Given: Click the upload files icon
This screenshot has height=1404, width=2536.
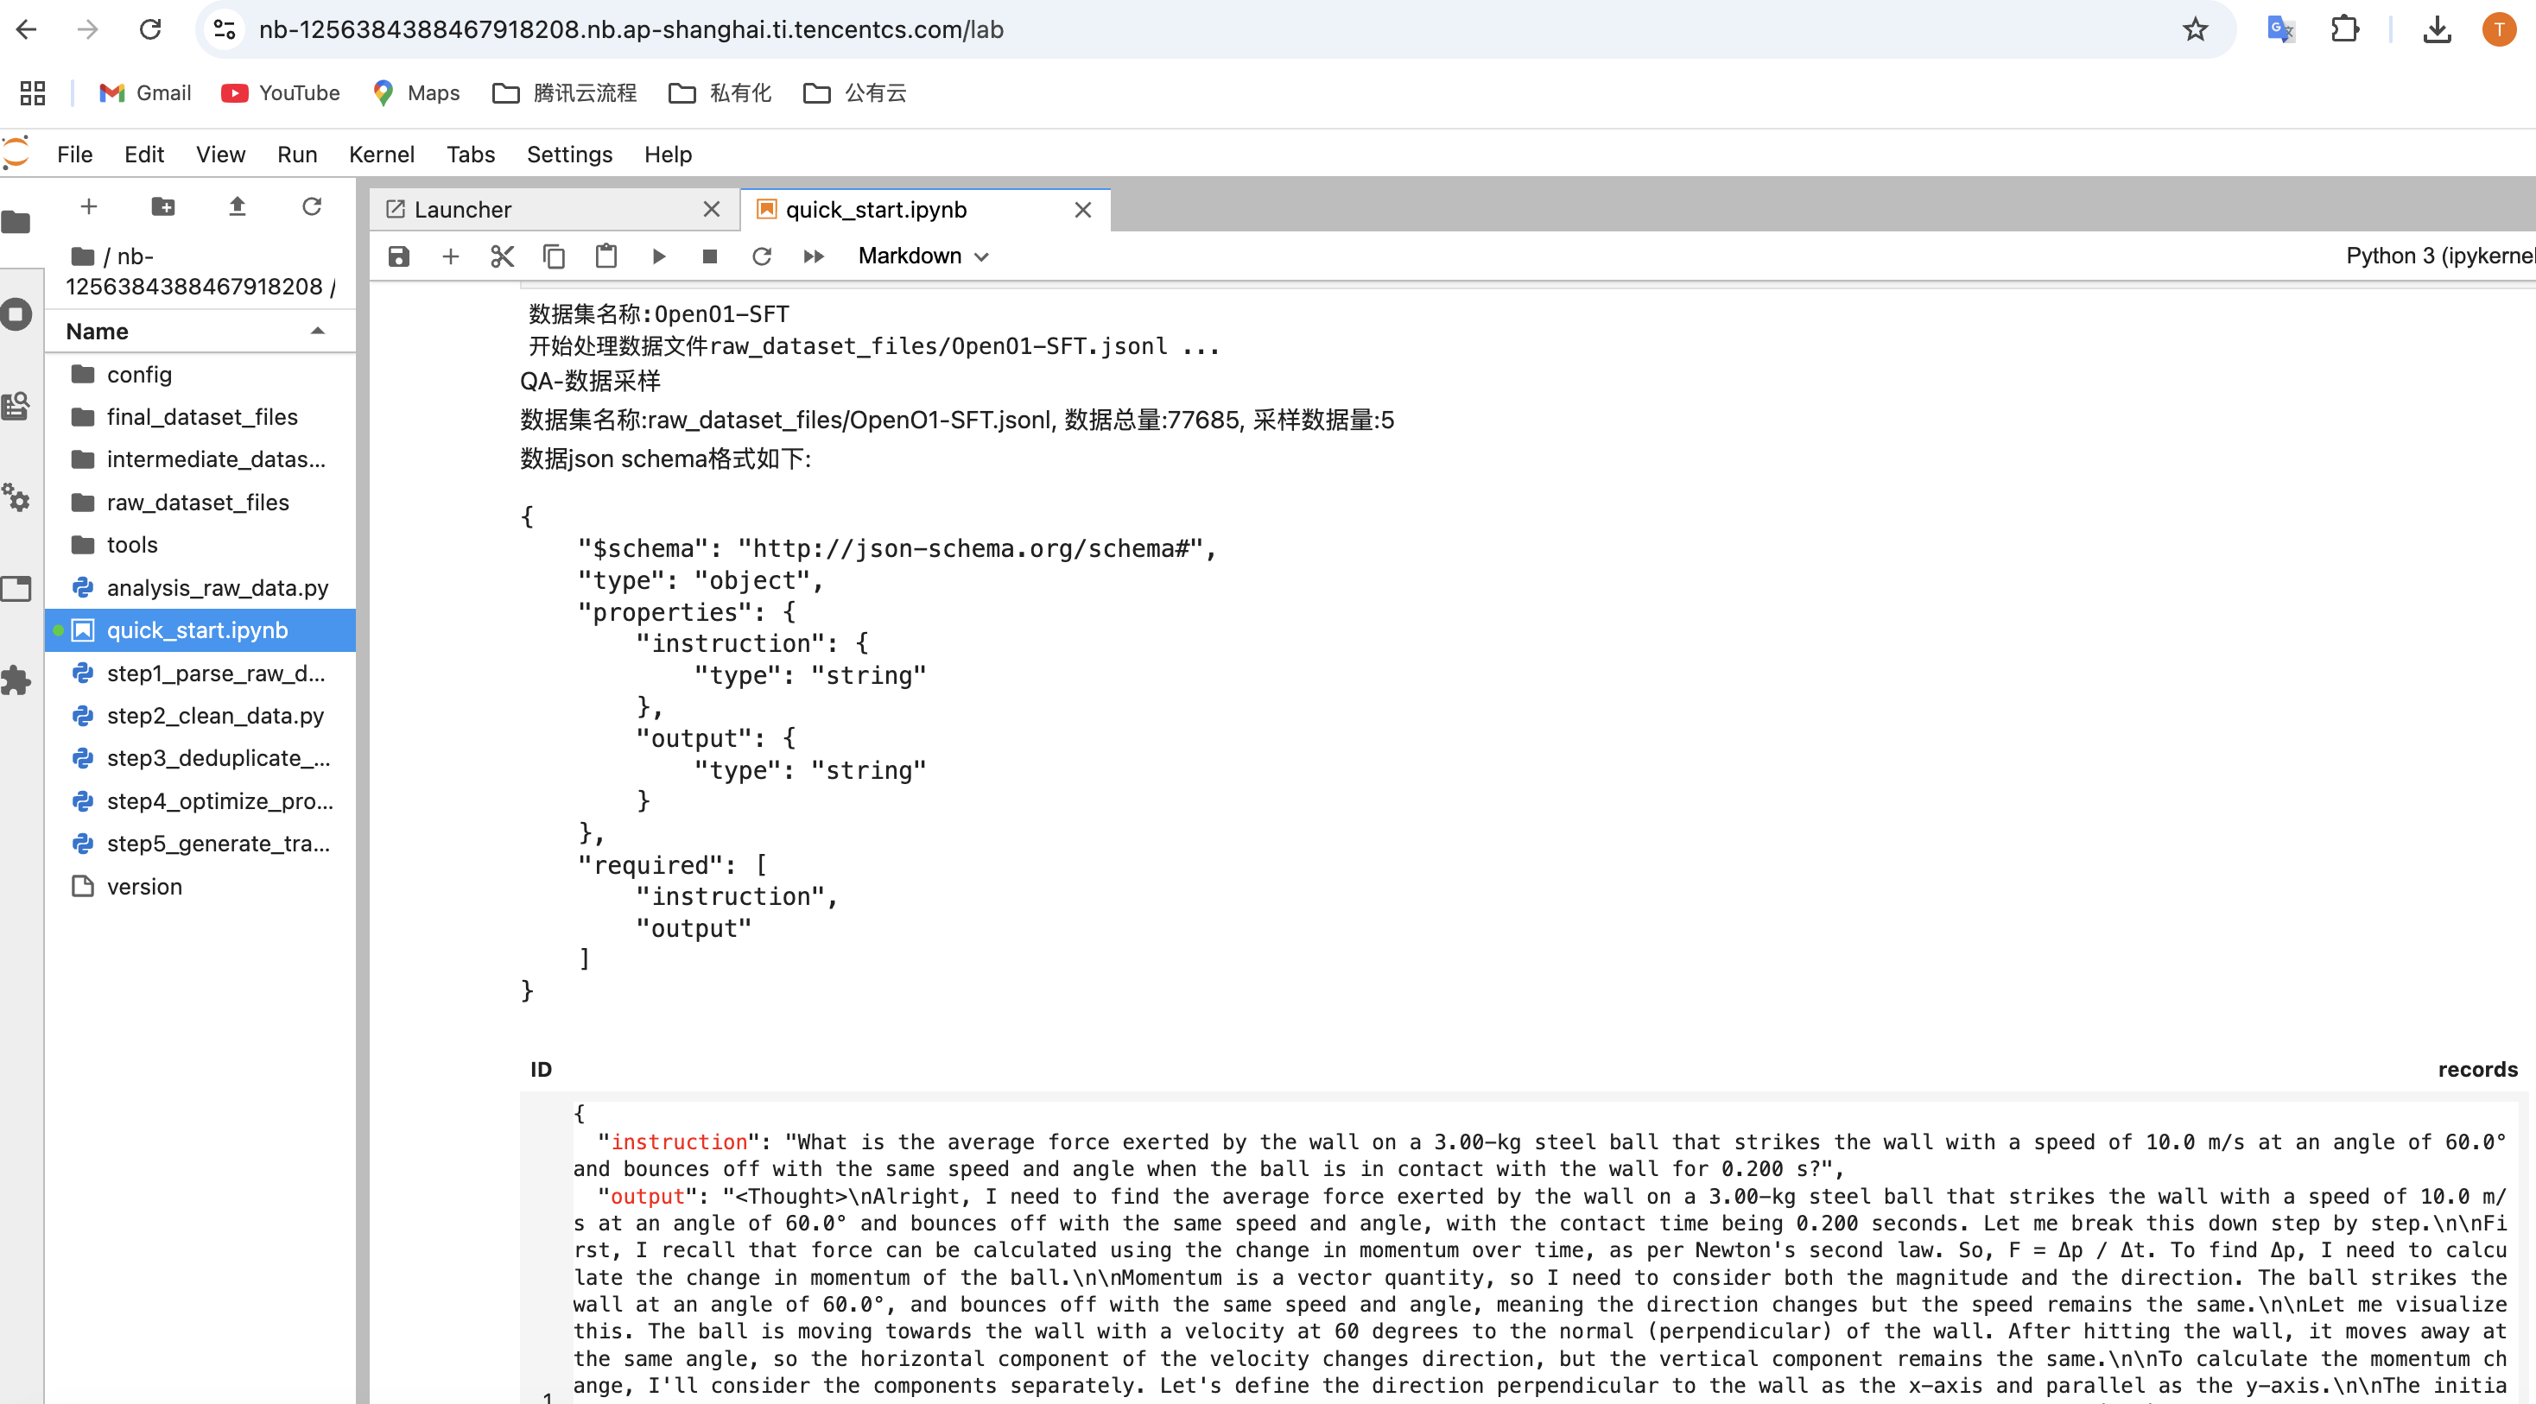Looking at the screenshot, I should [238, 206].
